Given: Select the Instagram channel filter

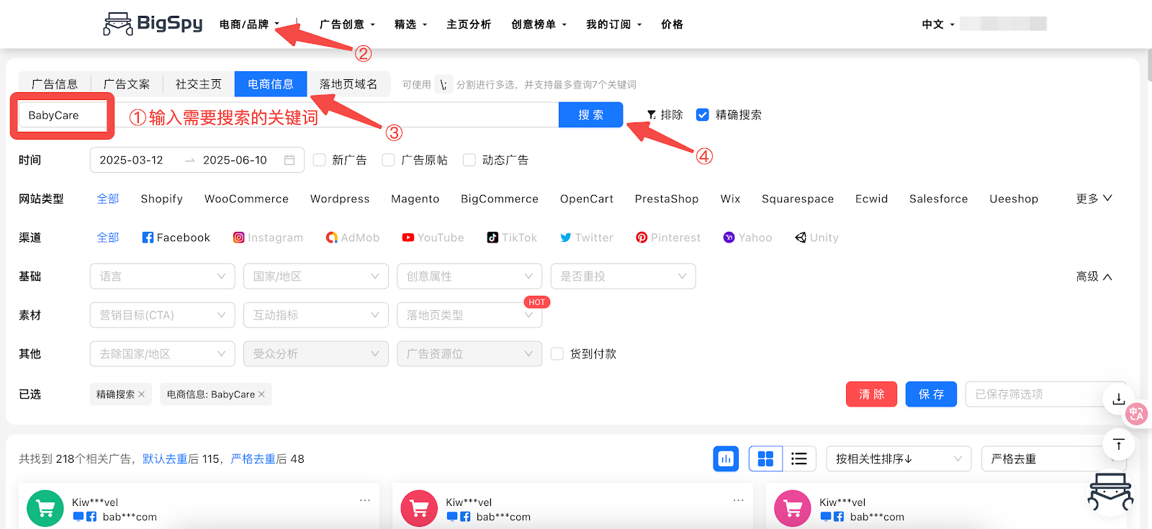Looking at the screenshot, I should pos(268,238).
